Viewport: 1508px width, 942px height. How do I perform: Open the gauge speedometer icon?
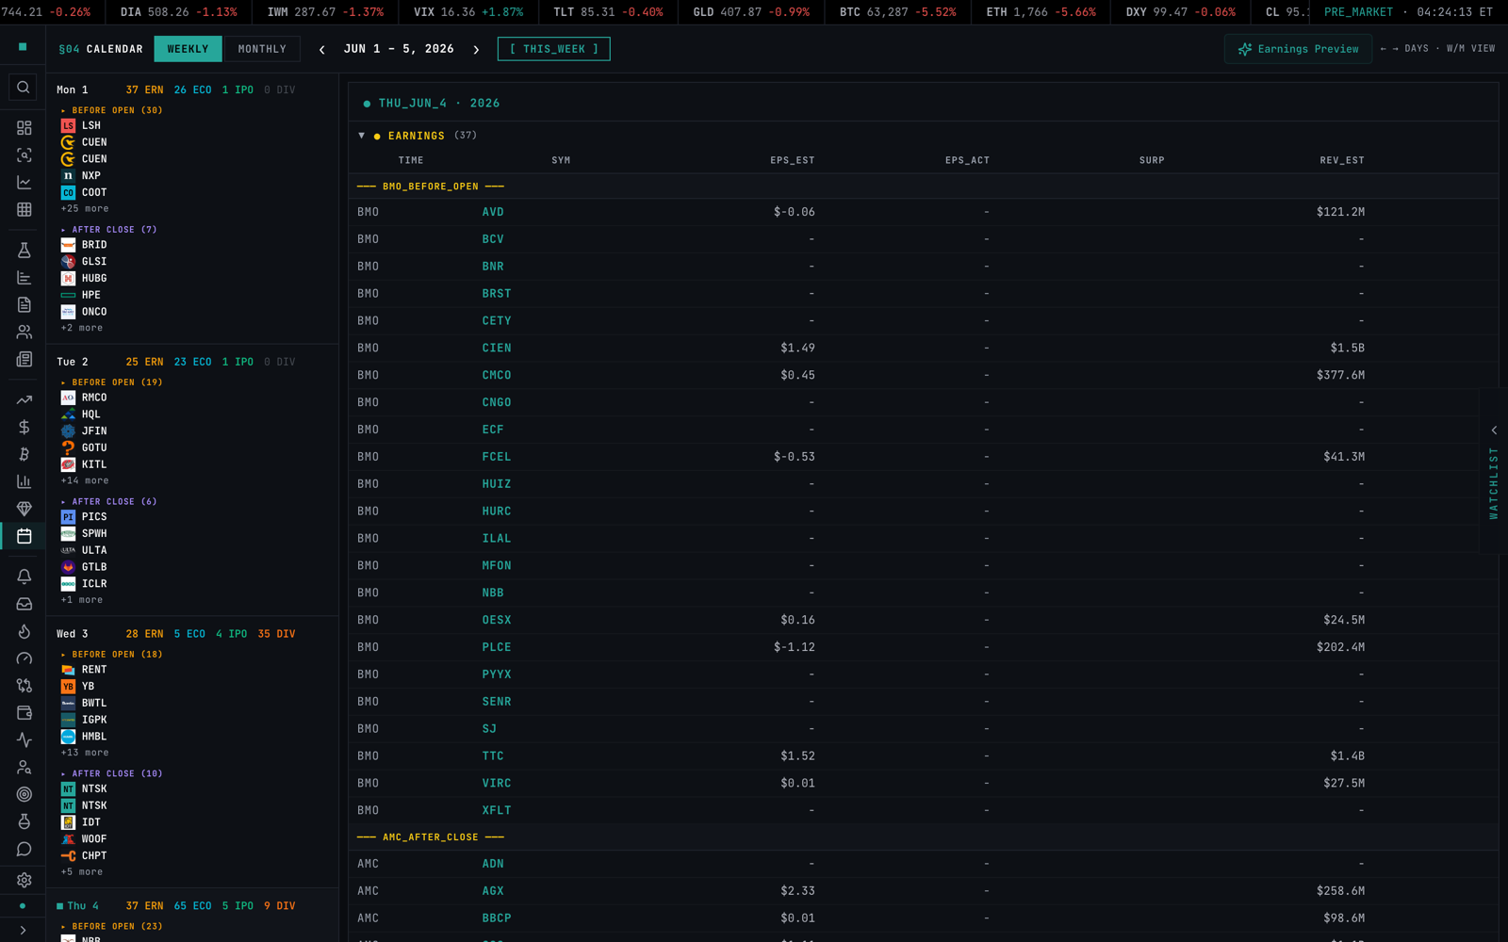pyautogui.click(x=24, y=658)
